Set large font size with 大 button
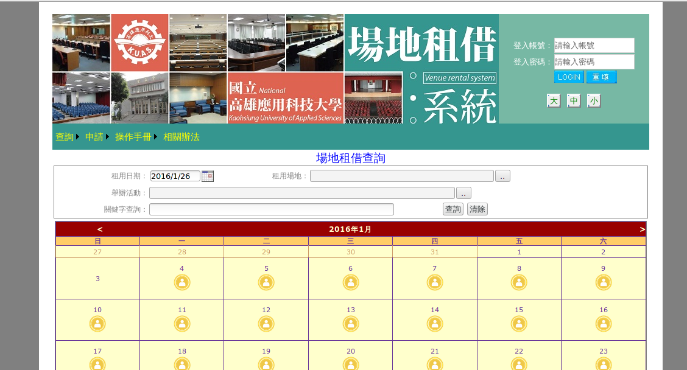 click(x=554, y=100)
